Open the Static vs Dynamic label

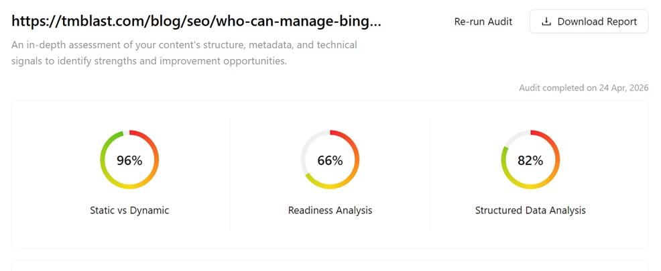pyautogui.click(x=129, y=210)
